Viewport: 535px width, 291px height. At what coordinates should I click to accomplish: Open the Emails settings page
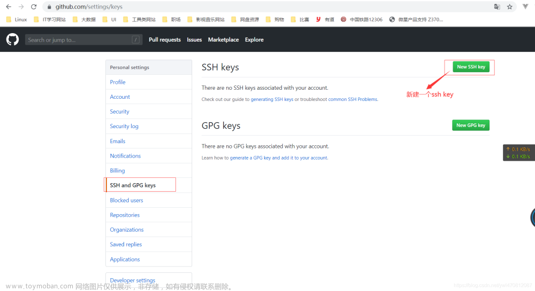click(x=149, y=141)
